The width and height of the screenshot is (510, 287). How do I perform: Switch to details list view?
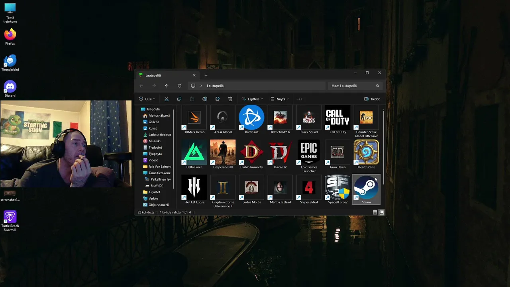pos(375,212)
